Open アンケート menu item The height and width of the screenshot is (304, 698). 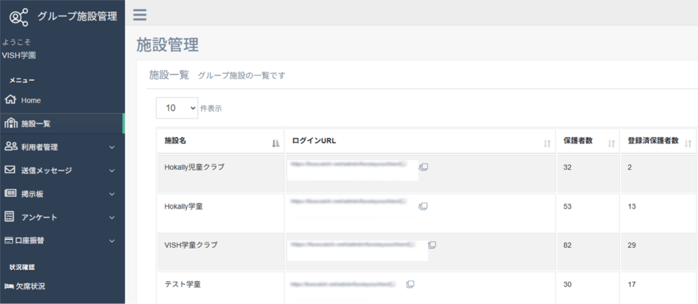click(62, 217)
